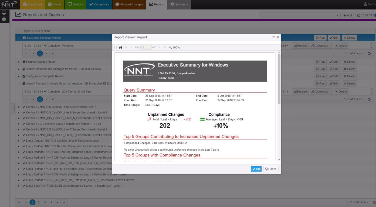Maximize the Report Viewer dialog
This screenshot has height=207, width=376.
point(273,37)
